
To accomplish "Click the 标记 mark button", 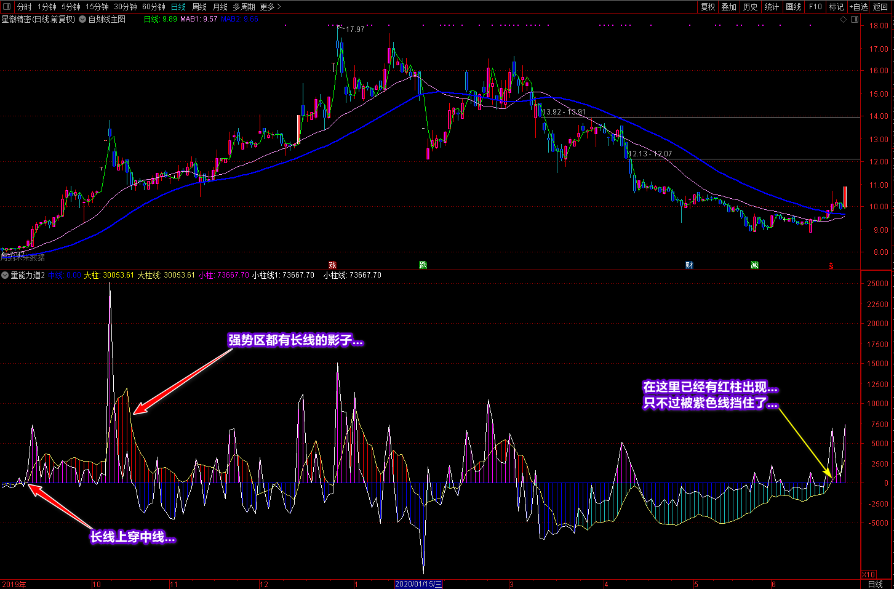I will [837, 7].
